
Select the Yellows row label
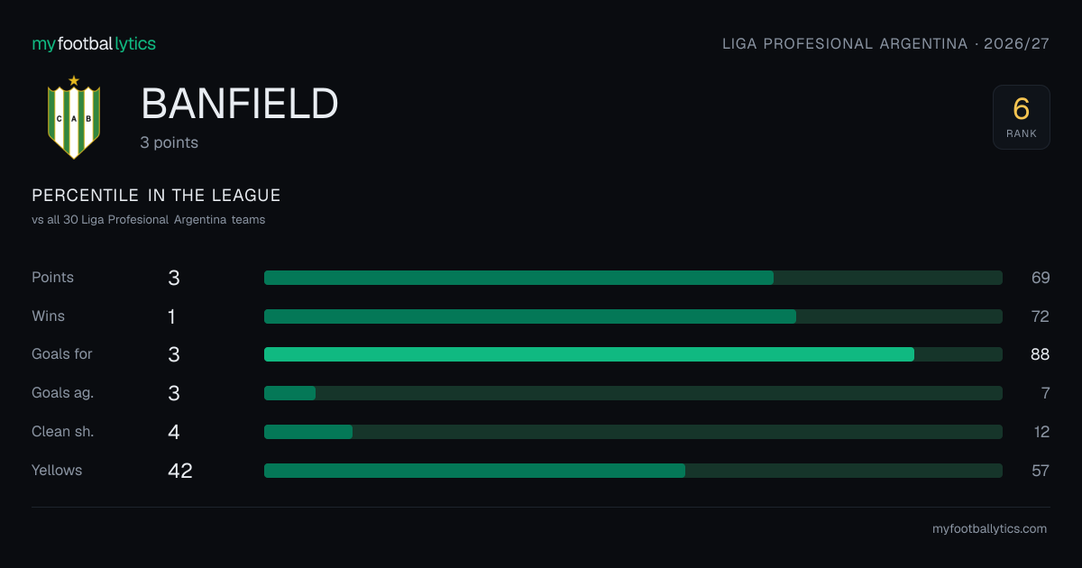(x=57, y=471)
